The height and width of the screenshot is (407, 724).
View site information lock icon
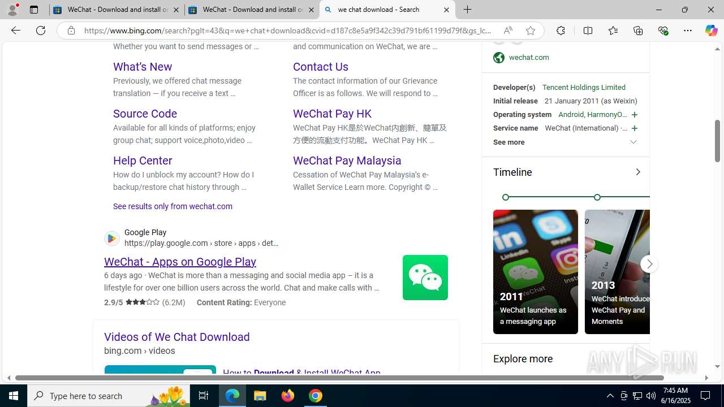coord(71,31)
